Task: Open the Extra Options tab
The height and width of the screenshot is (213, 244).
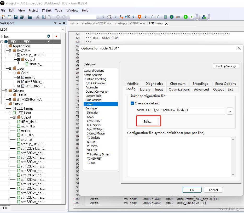Action: pyautogui.click(x=225, y=84)
